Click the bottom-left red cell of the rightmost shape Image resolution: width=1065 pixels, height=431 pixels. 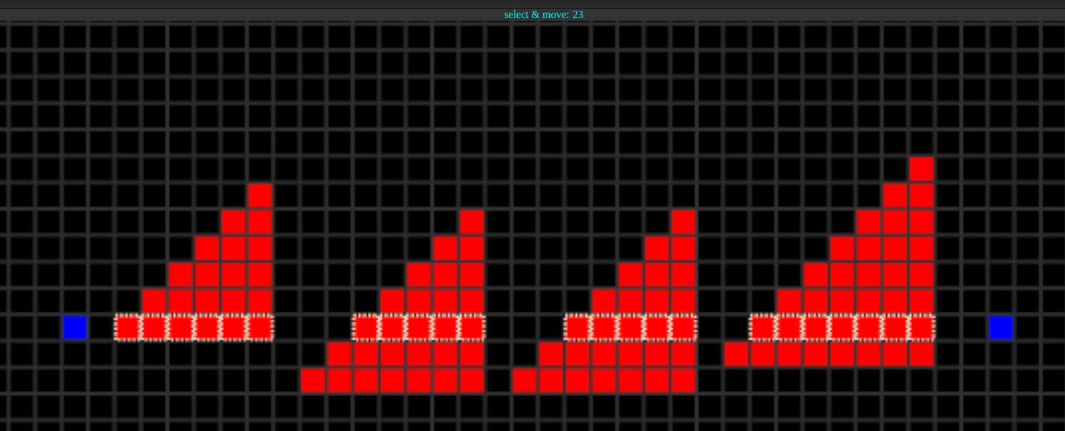pyautogui.click(x=736, y=354)
